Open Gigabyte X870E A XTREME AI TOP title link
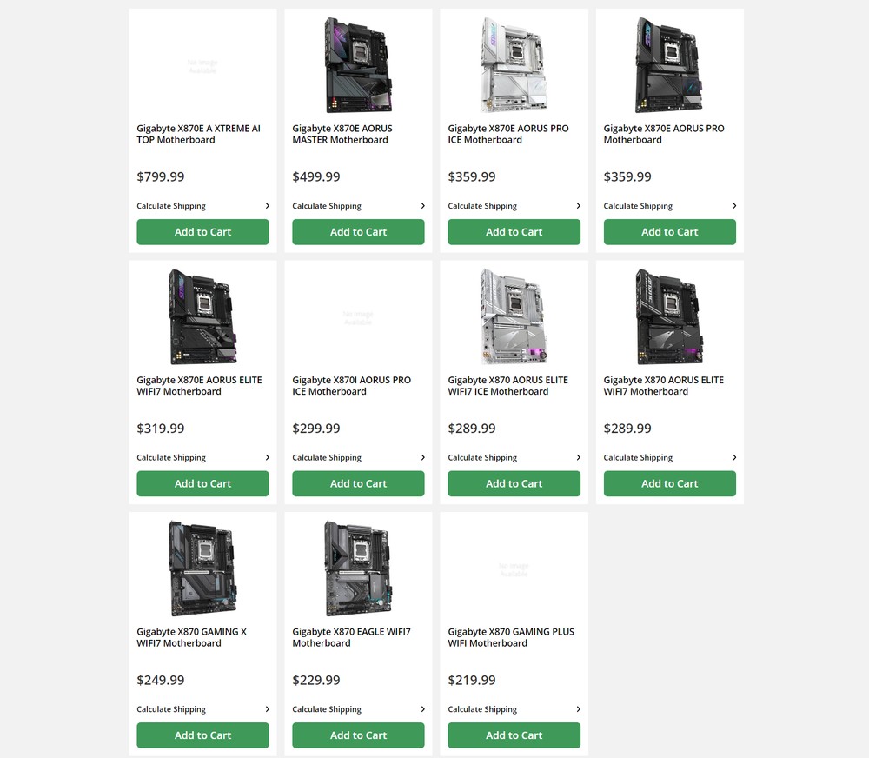This screenshot has width=869, height=758. click(198, 134)
